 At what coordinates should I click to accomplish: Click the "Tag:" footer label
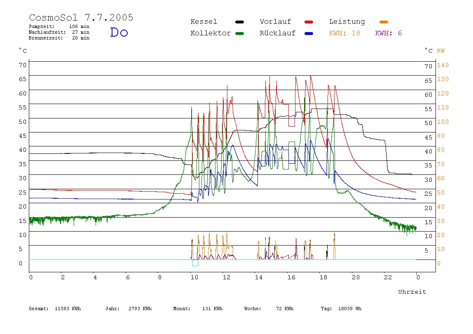[x=326, y=308]
